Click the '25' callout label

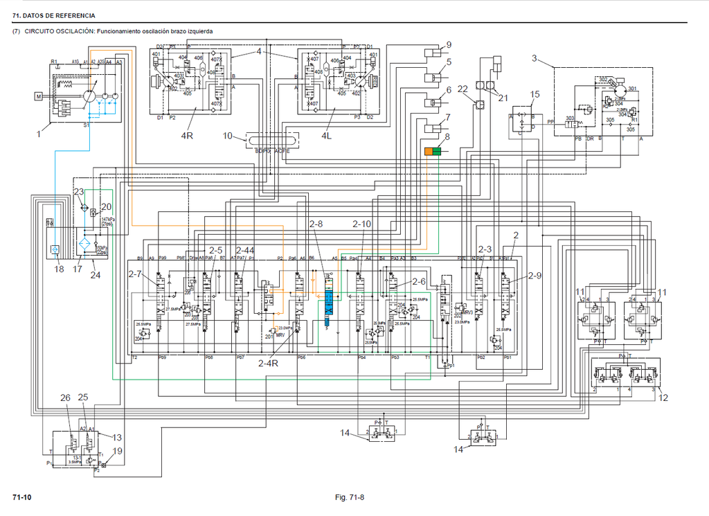click(x=83, y=397)
